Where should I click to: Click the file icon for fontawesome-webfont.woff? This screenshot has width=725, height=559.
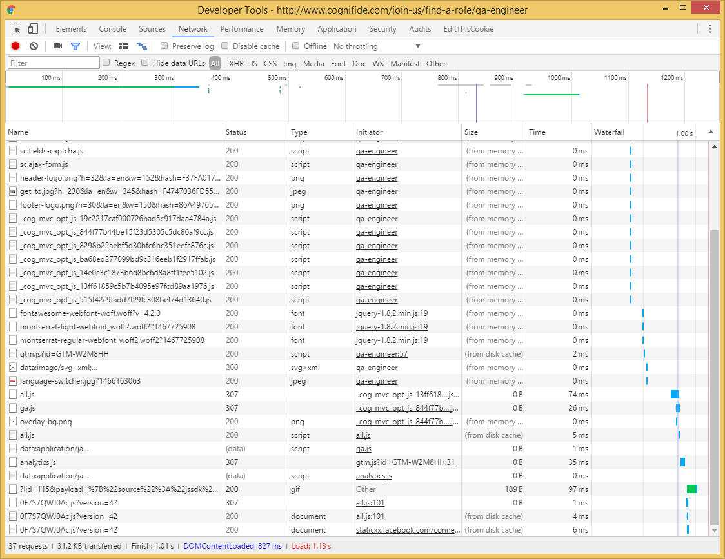coord(13,313)
